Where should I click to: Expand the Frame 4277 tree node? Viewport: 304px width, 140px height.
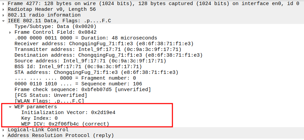pos(4,3)
